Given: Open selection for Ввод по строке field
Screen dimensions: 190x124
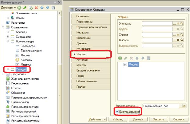Looking at the screenshot, I should point(181,106).
